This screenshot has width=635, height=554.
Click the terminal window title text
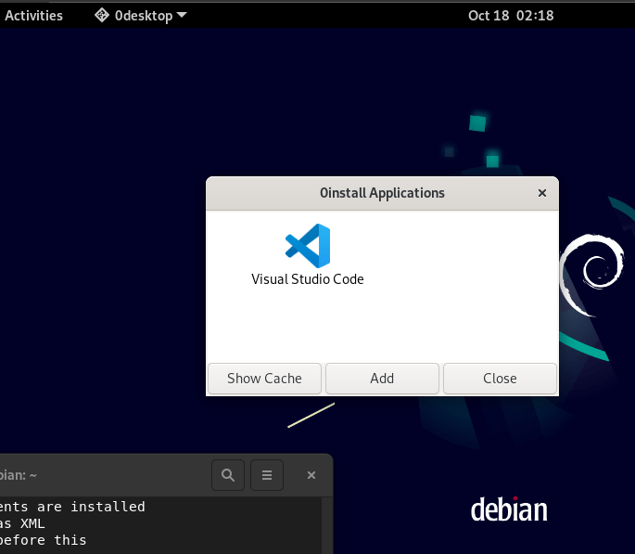pyautogui.click(x=19, y=475)
